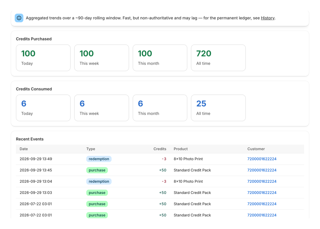Click Standard Credit Pack in the 13:03 row

coord(192,193)
